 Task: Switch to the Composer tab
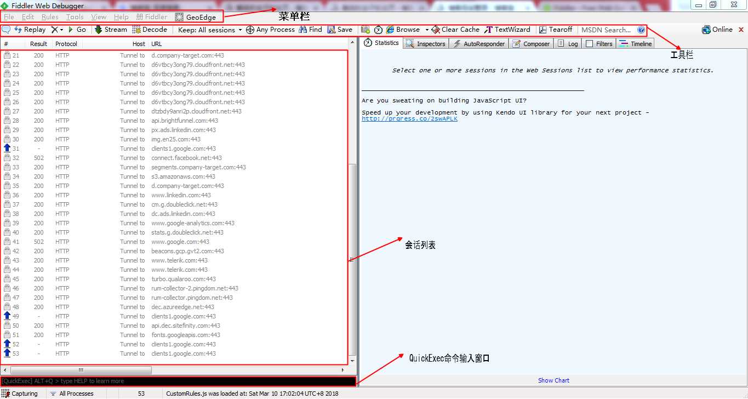(531, 44)
